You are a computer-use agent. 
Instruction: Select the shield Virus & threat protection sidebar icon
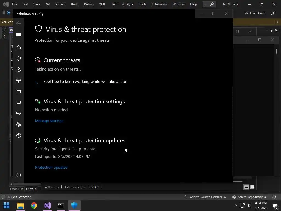[19, 59]
